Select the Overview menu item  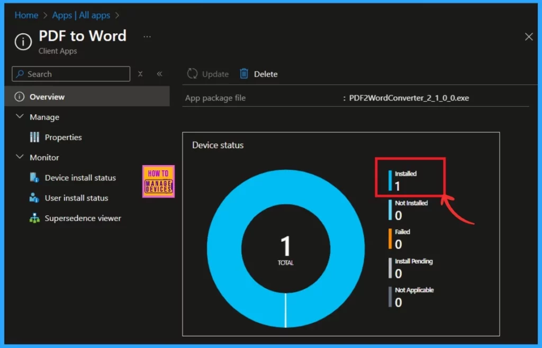coord(87,97)
